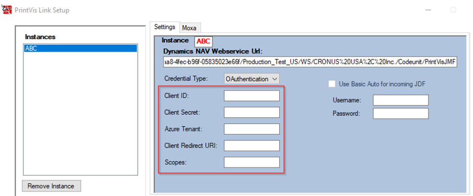Focus the Azure Tenant text field
Screen dimensions: 473x196
(251, 129)
